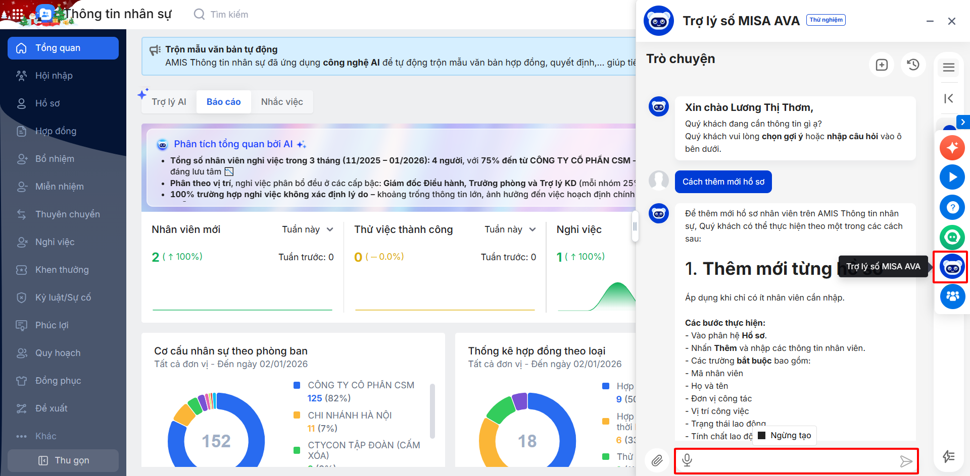
Task: Open Nghỉ việc in sidebar
Action: pos(63,242)
